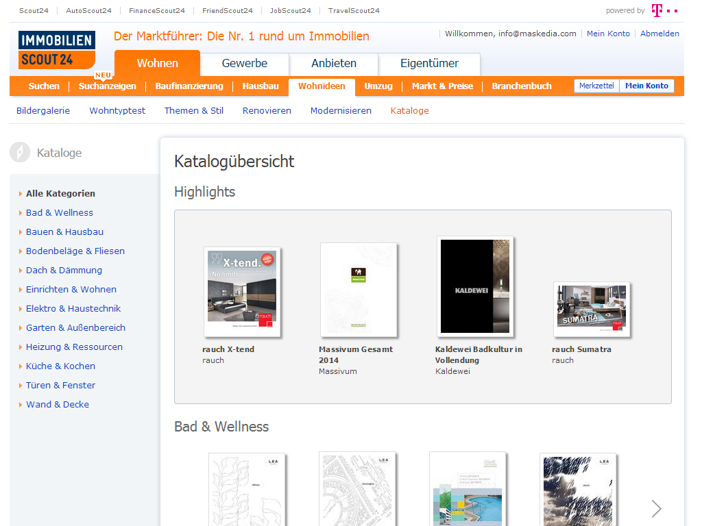The width and height of the screenshot is (702, 526).
Task: Open Branchenbuch menu item
Action: click(522, 86)
